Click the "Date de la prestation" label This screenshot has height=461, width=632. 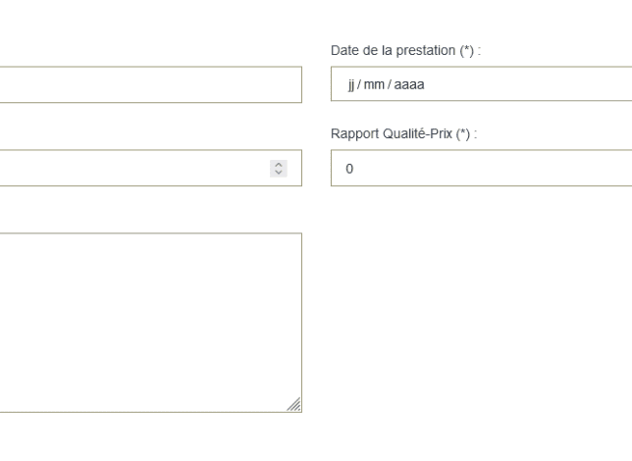393,48
